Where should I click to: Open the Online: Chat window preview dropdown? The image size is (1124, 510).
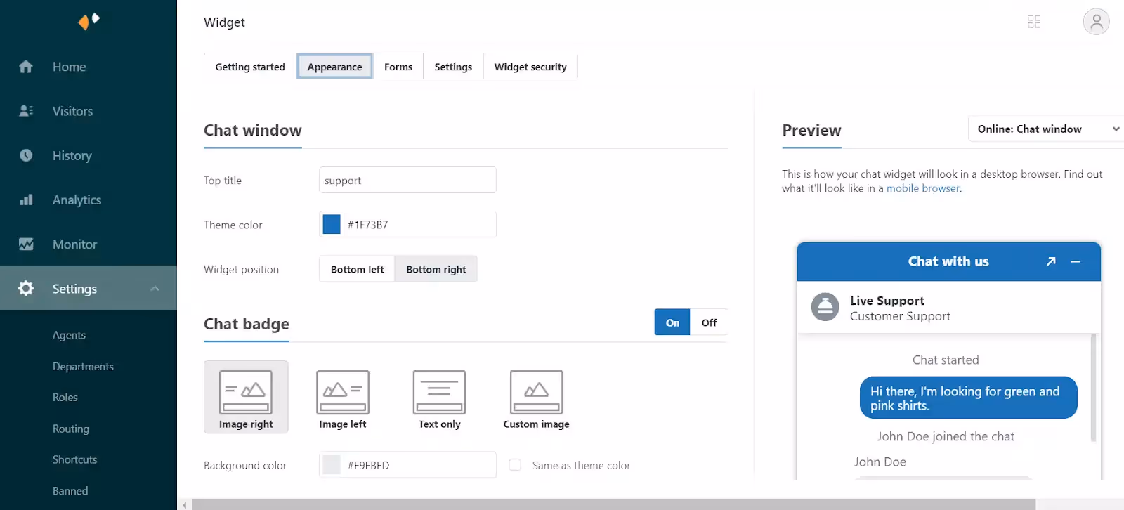[1046, 129]
